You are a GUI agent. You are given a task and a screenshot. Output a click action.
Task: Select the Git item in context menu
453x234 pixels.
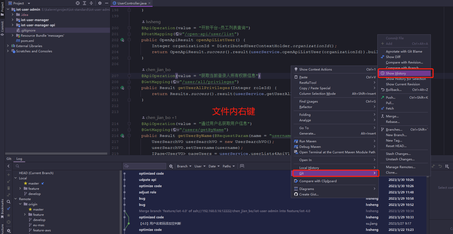pos(335,173)
